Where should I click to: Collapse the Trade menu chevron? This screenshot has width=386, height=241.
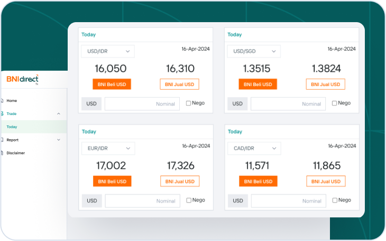(x=58, y=113)
